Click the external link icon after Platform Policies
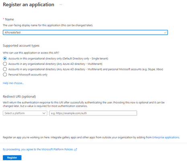 [76, 149]
